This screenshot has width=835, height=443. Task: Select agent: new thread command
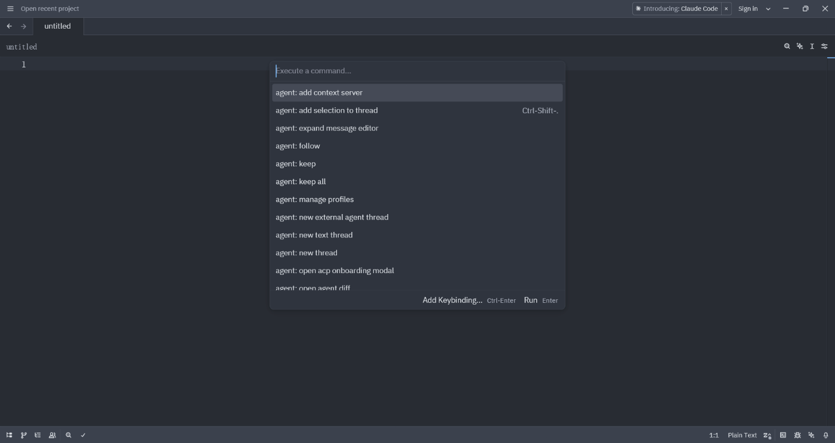tap(417, 253)
